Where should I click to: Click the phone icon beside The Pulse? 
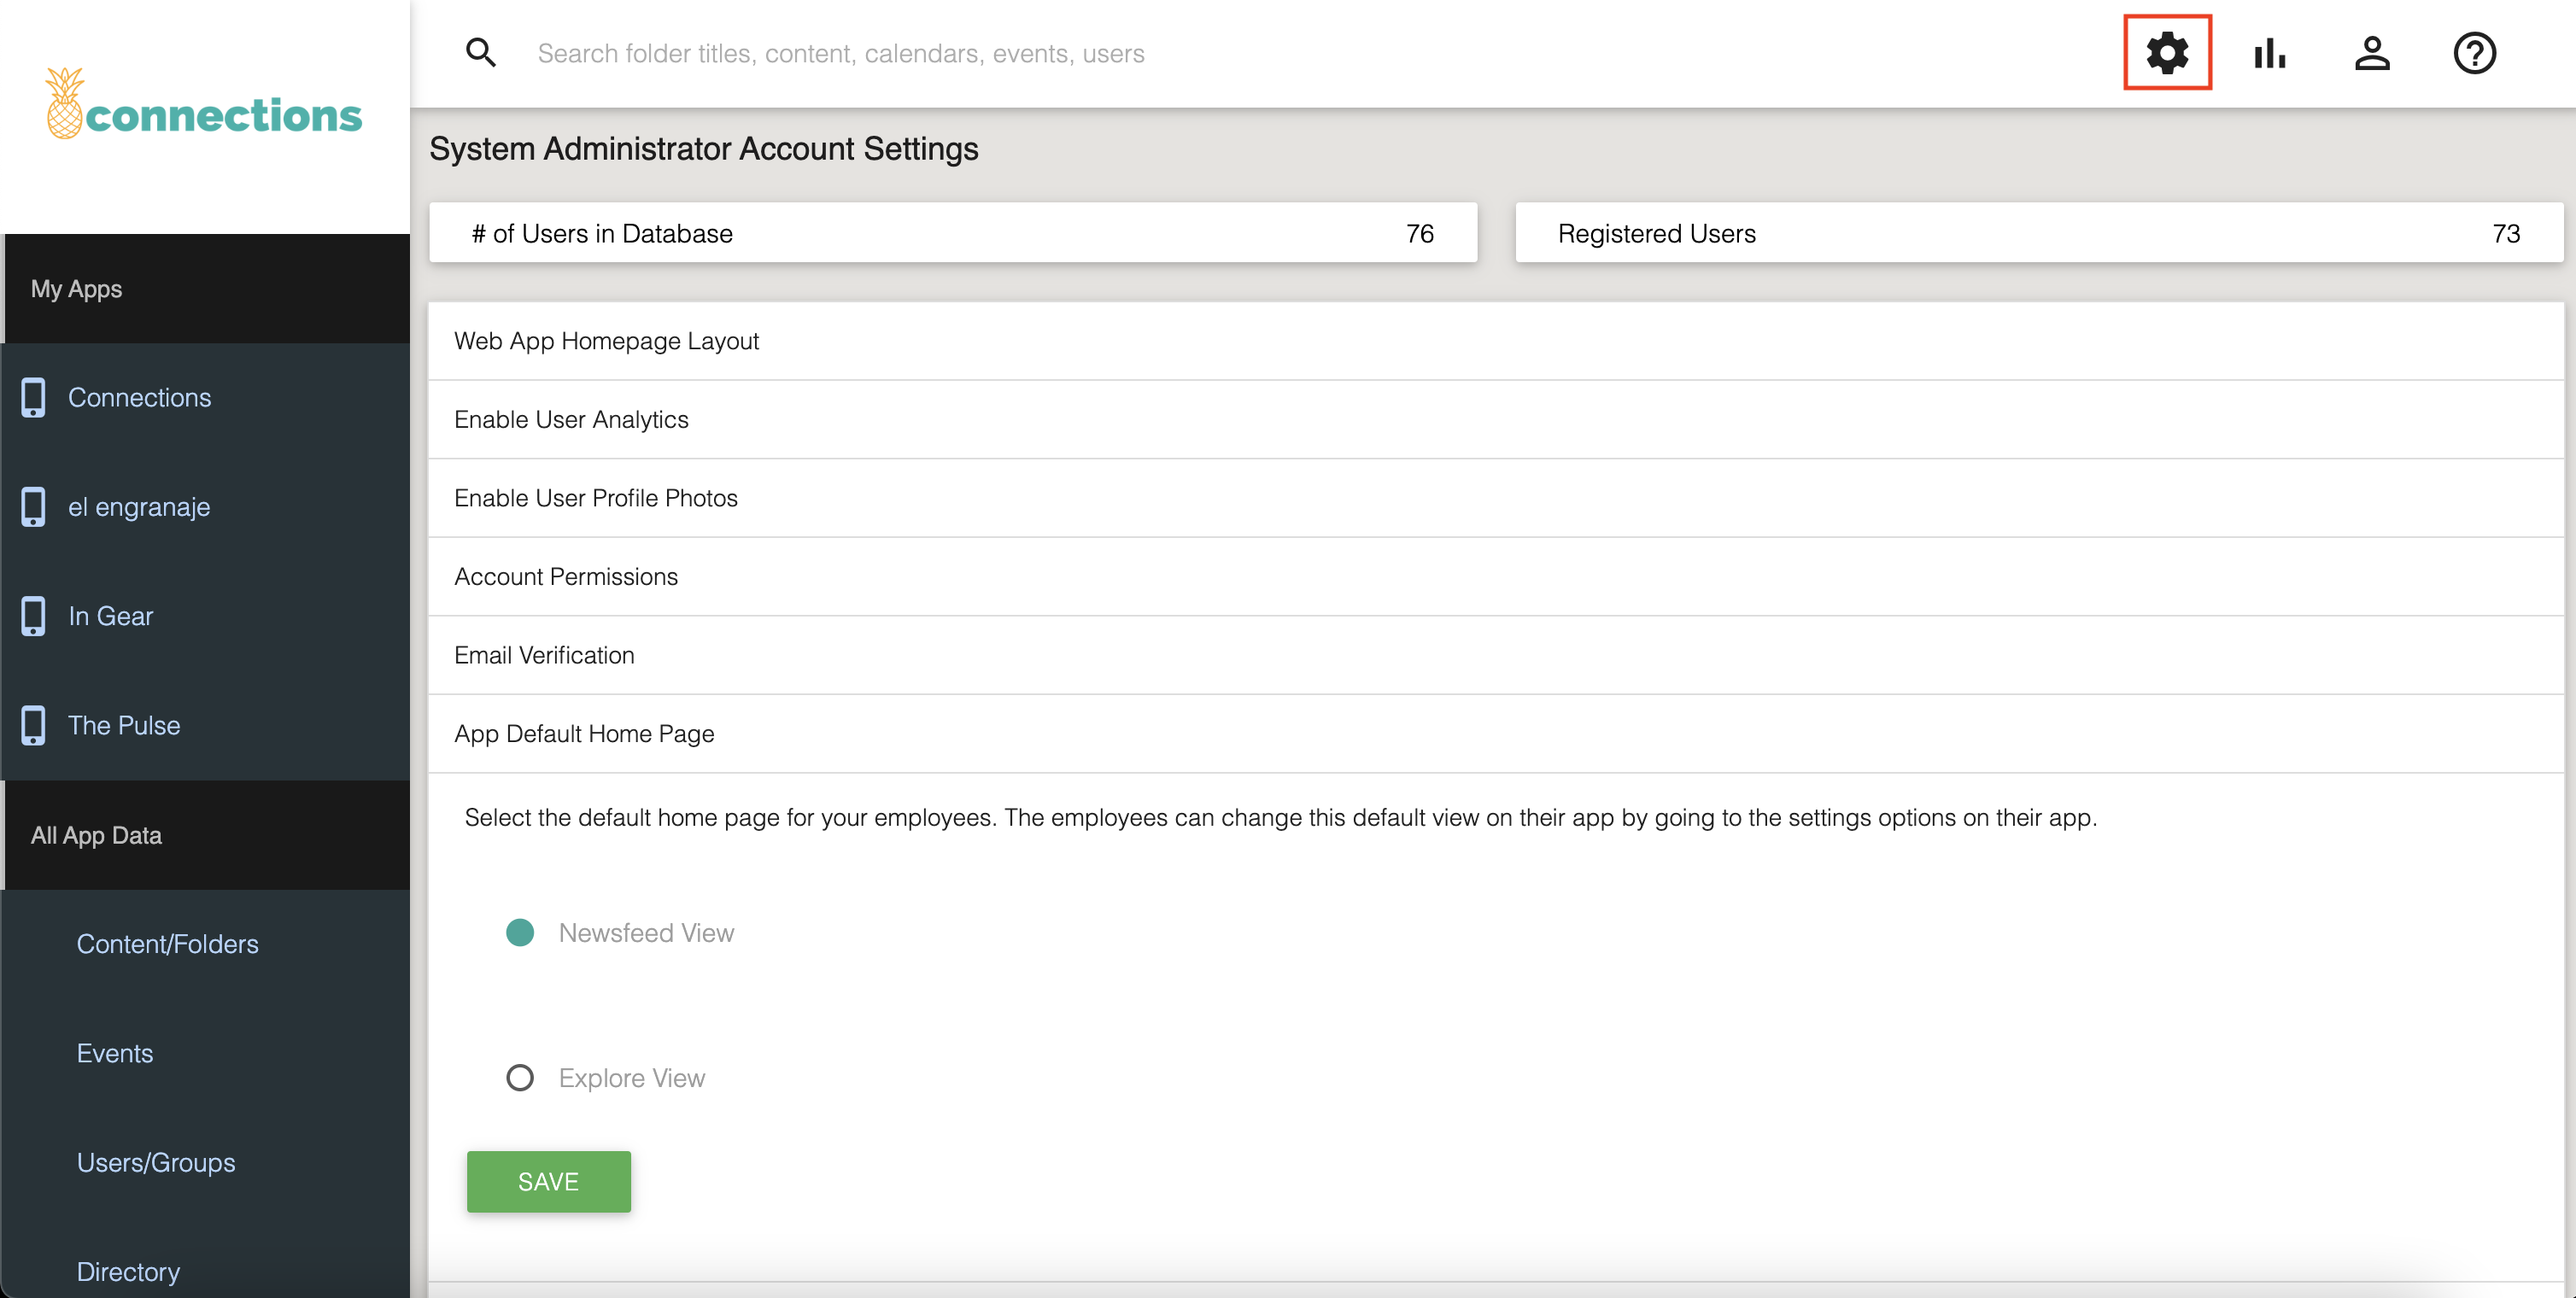[33, 725]
